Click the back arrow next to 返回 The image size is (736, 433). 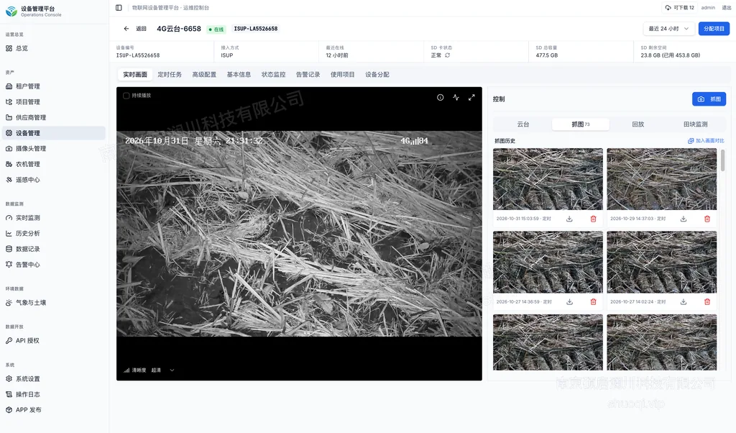pyautogui.click(x=126, y=29)
